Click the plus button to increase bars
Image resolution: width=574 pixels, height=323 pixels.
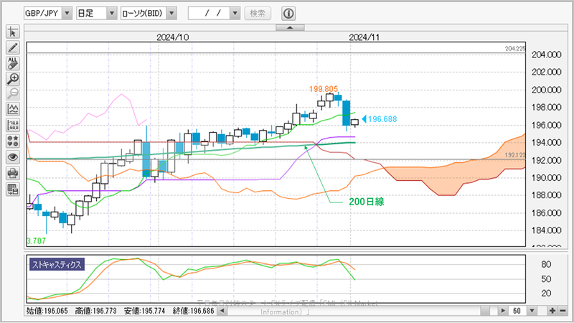point(552,311)
